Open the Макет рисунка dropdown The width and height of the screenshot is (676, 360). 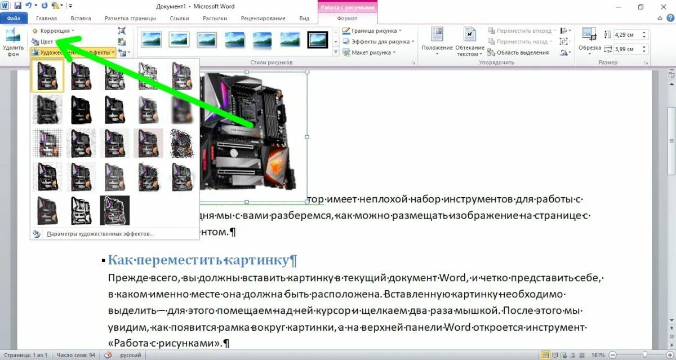click(x=370, y=52)
